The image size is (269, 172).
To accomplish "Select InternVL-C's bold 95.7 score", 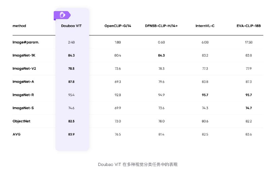I will (205, 95).
